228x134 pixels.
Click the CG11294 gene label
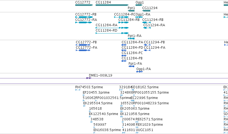150,8
